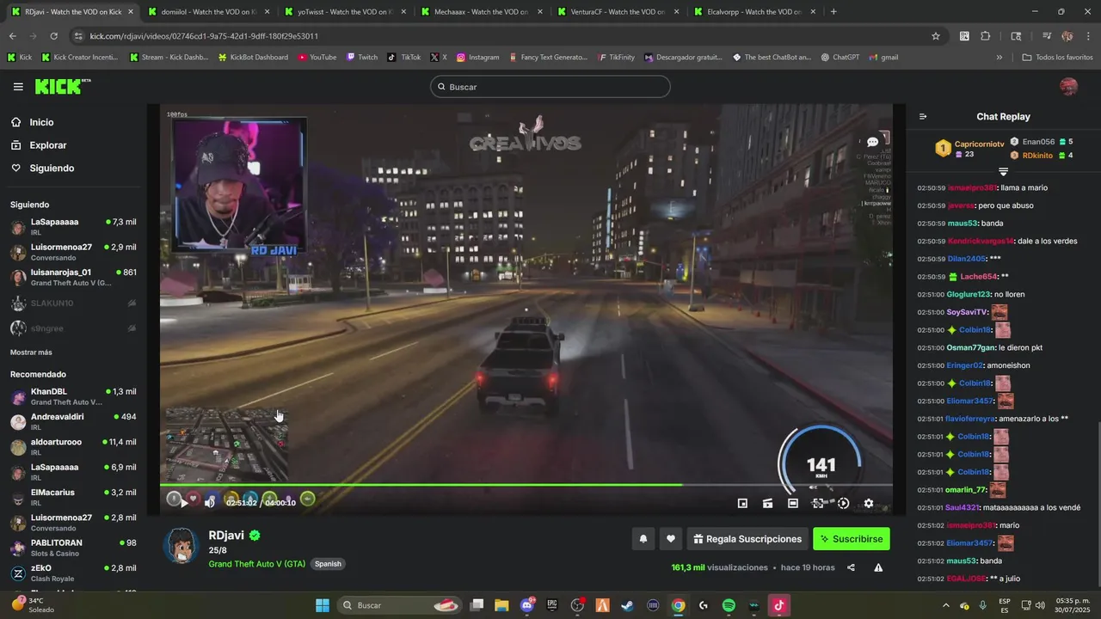Expand followed channels with Mostrar más

point(31,352)
